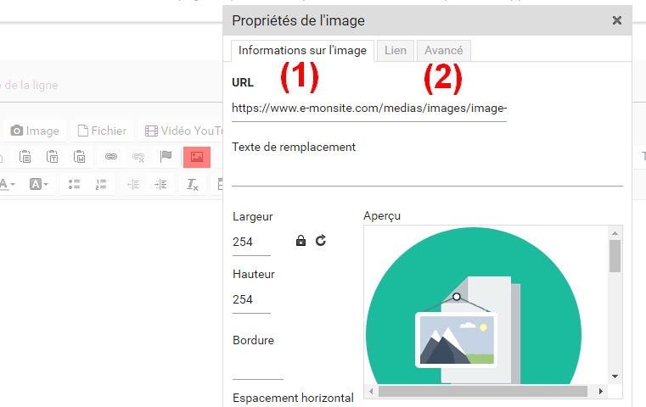Click the preview scroll left arrow
The image size is (646, 407).
[x=371, y=392]
